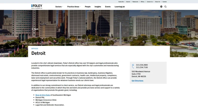Click the Detroit, MI 48226 address line
Viewport: 198px width, 111px height.
(x=139, y=77)
